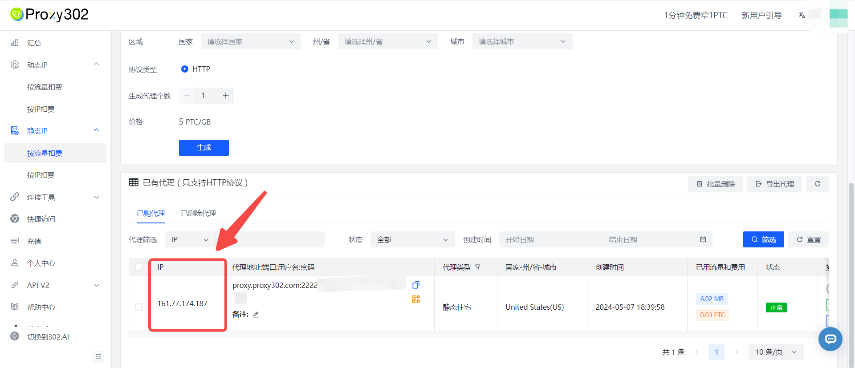Click the 正常 status tag
Screen dimensions: 855x368
[x=776, y=307]
